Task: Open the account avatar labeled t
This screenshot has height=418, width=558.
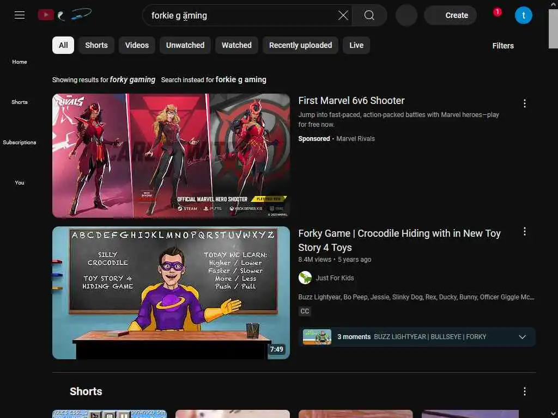Action: (523, 15)
